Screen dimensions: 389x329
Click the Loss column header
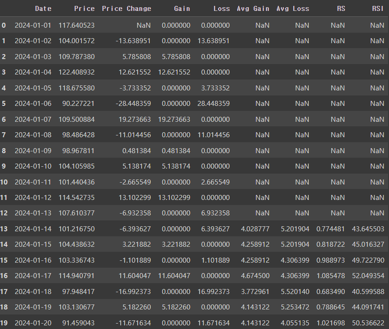coord(221,9)
